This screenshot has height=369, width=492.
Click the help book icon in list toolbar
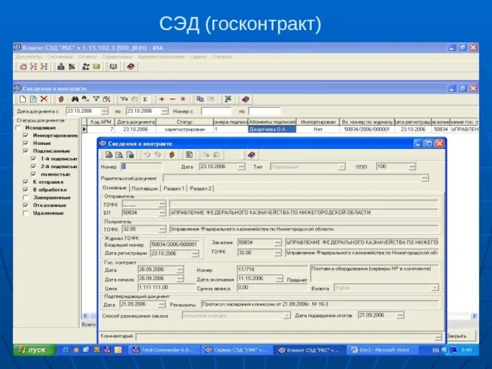click(x=245, y=99)
